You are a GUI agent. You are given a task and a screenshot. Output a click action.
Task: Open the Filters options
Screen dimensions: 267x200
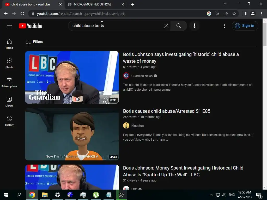click(x=34, y=42)
